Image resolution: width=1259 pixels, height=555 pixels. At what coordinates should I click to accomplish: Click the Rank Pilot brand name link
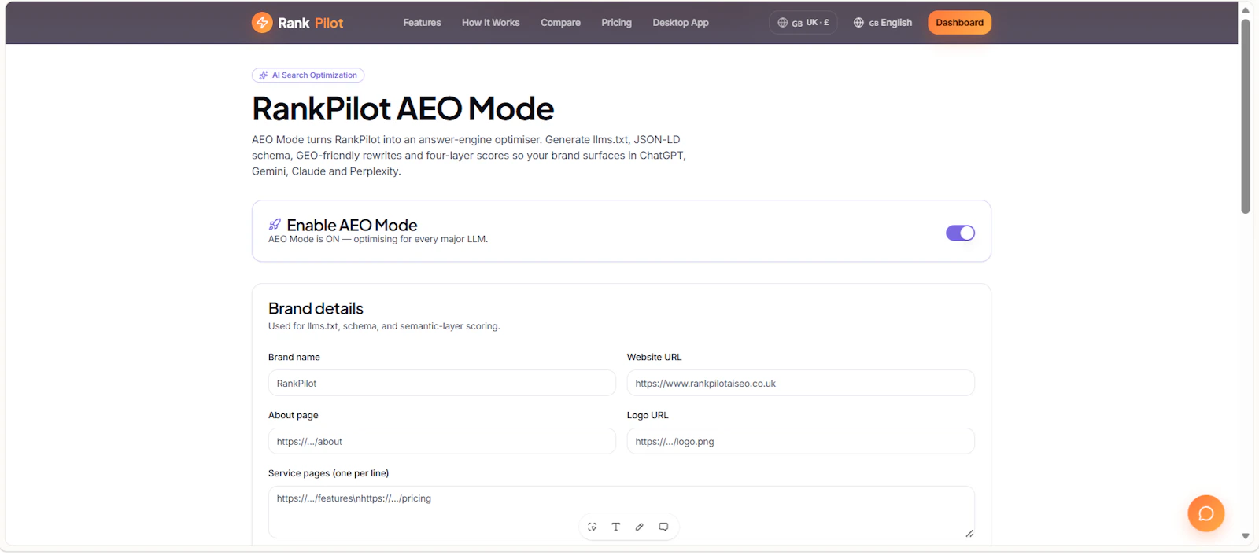(x=311, y=23)
